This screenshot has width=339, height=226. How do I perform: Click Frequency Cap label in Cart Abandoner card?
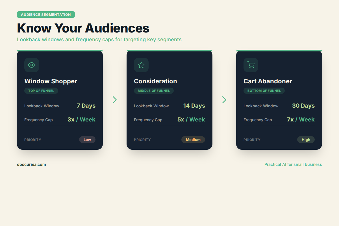[x=258, y=120]
